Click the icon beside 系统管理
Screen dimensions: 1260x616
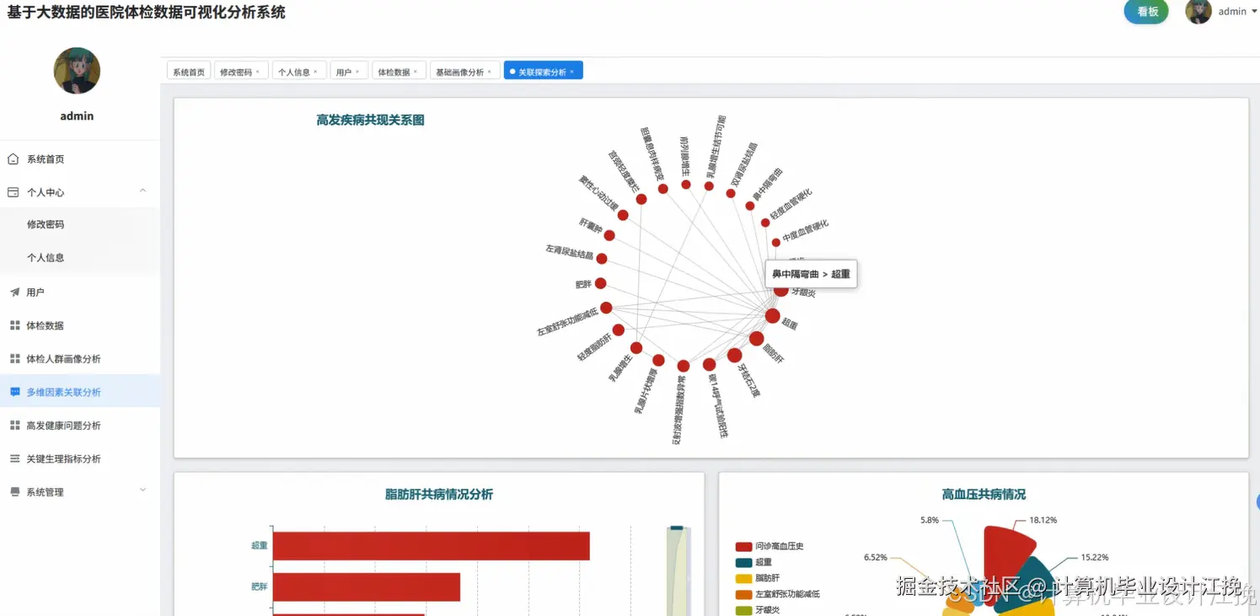pos(14,492)
